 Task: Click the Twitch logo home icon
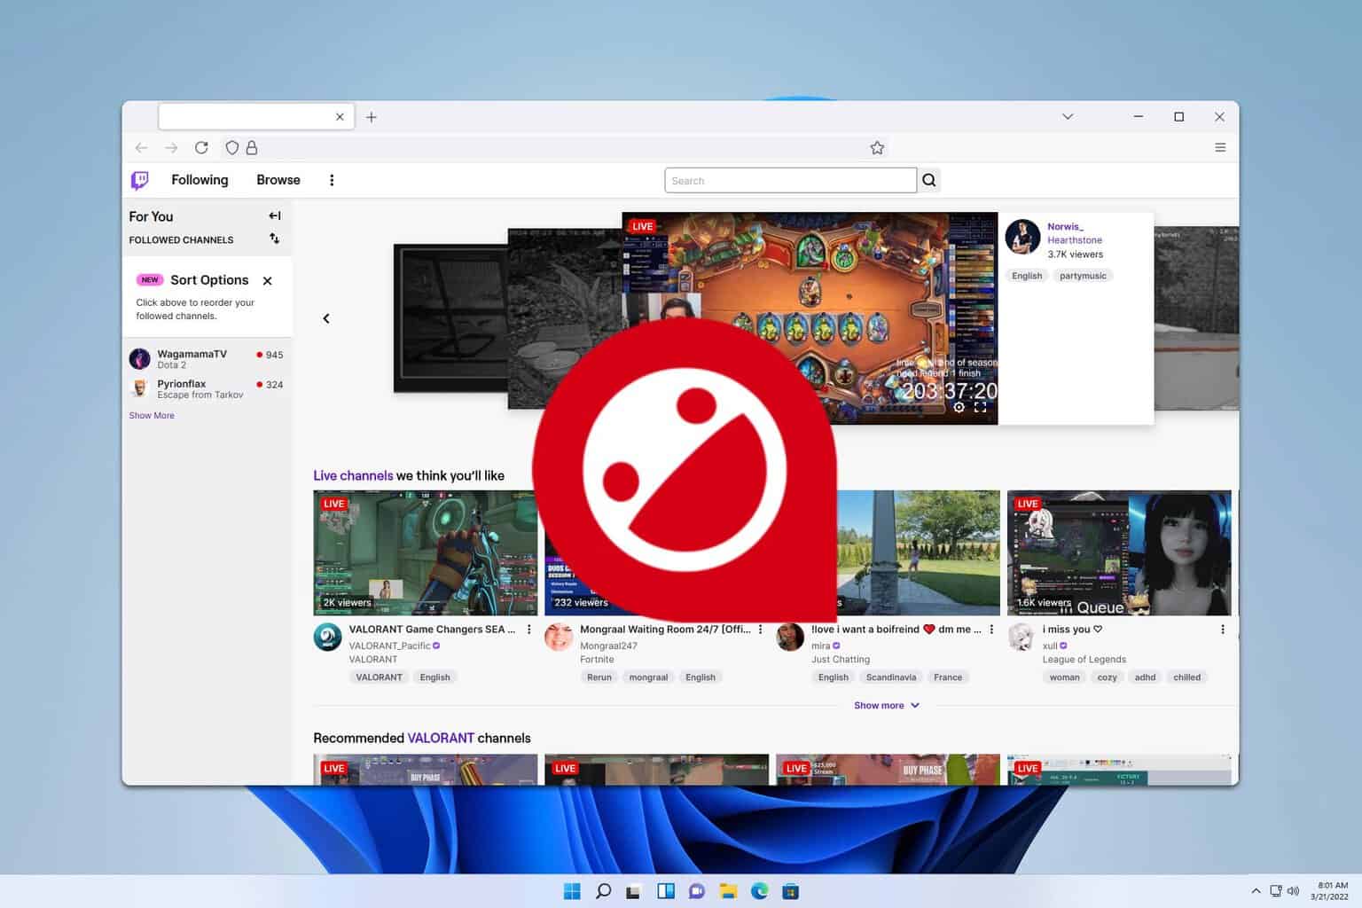click(140, 180)
